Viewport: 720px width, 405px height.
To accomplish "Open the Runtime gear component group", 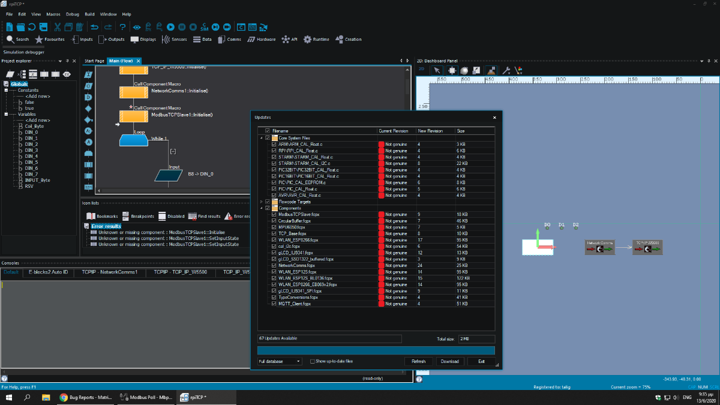I will point(316,39).
